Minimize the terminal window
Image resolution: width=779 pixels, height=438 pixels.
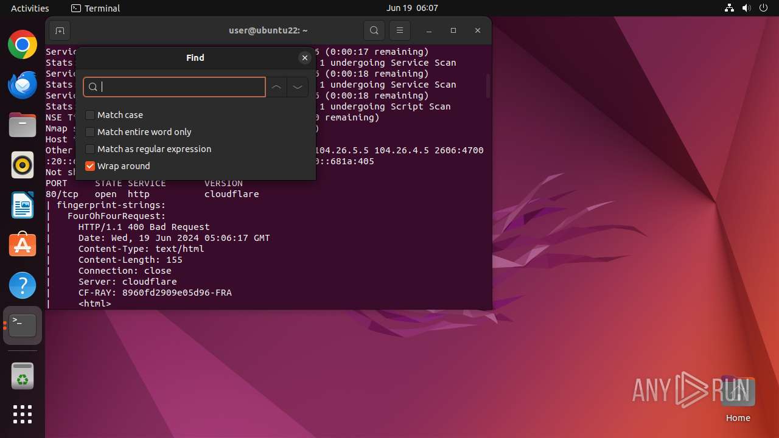(x=429, y=30)
